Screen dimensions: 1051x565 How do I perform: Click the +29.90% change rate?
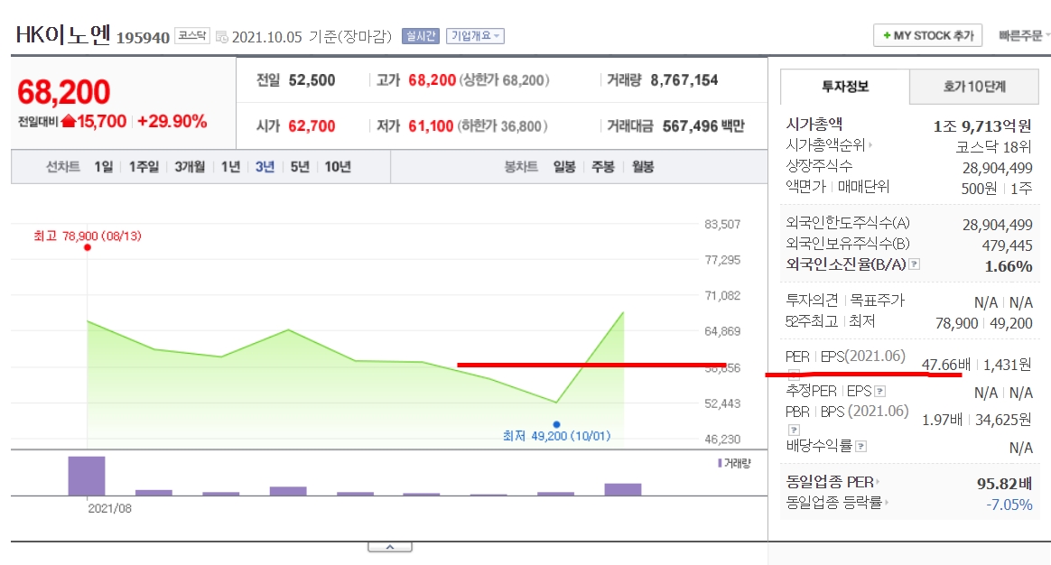pos(172,121)
